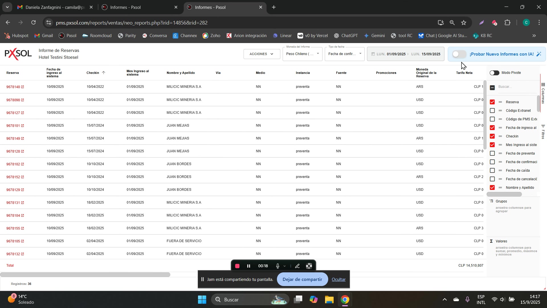The height and width of the screenshot is (308, 547).
Task: Bookmark page with star icon
Action: pos(464,23)
